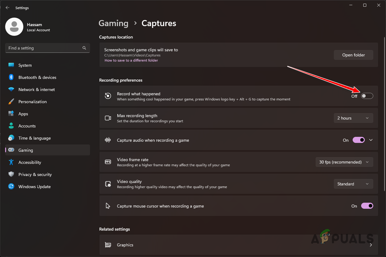Turn off Capture mouse cursor toggle
Viewport: 386px width, 257px height.
pyautogui.click(x=367, y=206)
